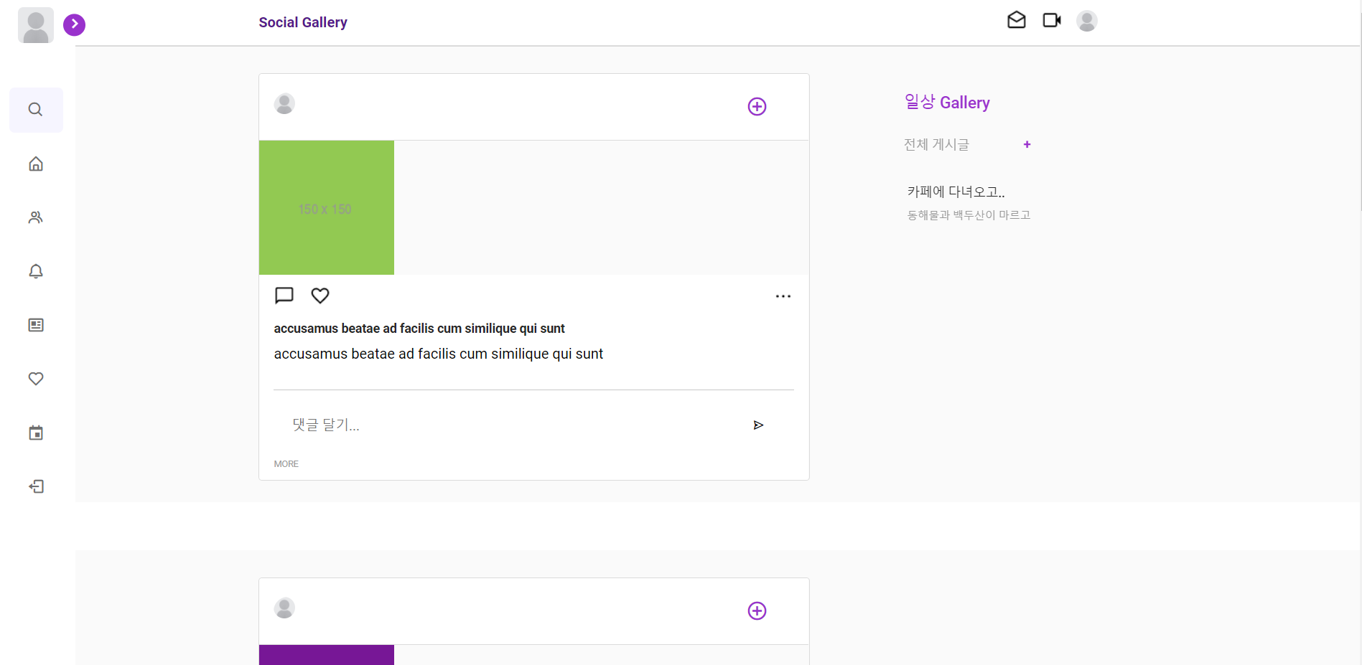
Task: Click the regular-weight accusamus beatae post description
Action: click(439, 354)
